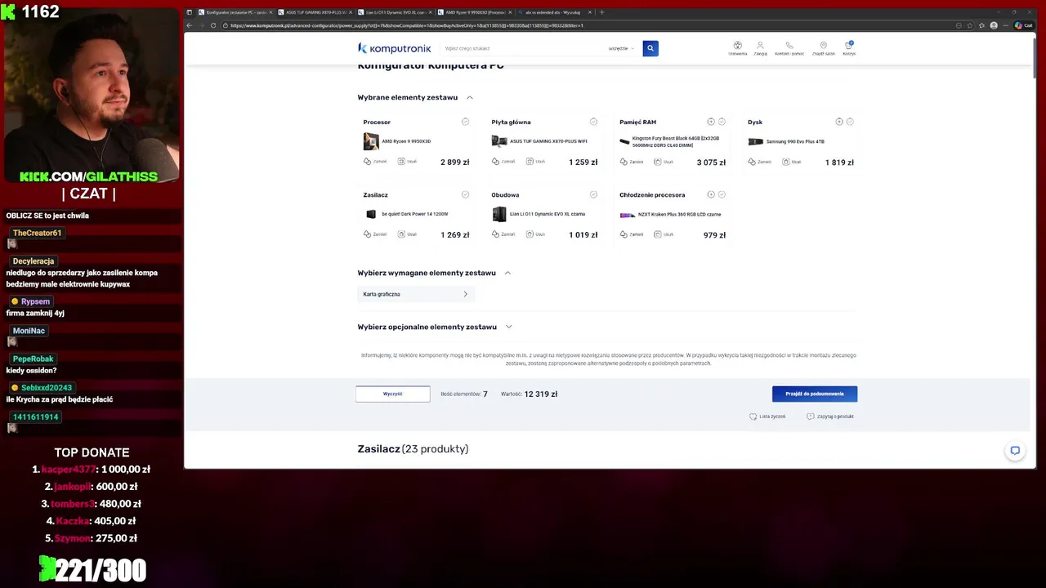Open be quiet! Dark Power 14 1200W link
Screen dimensions: 1046x588
pos(415,214)
